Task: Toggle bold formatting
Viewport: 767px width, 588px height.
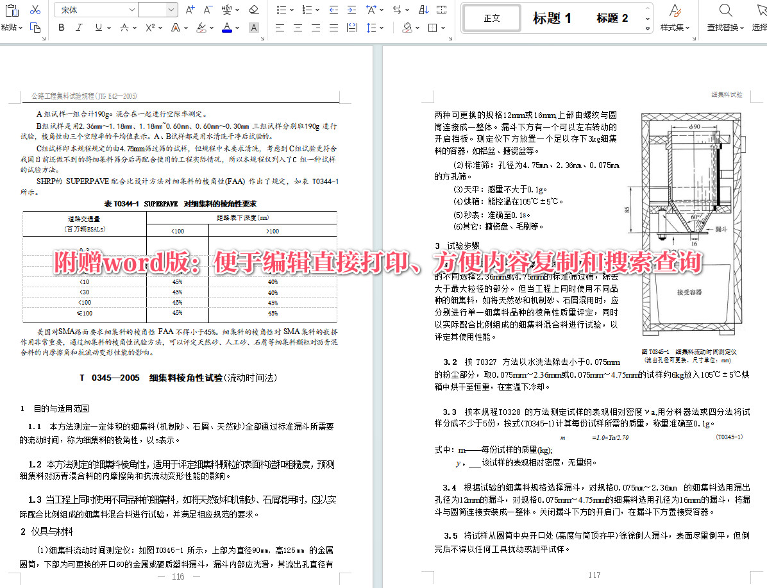Action: tap(61, 28)
